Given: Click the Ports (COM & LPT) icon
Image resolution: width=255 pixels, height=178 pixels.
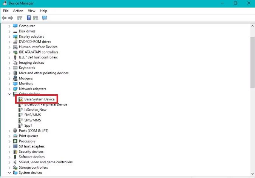Looking at the screenshot, I should pos(15,130).
